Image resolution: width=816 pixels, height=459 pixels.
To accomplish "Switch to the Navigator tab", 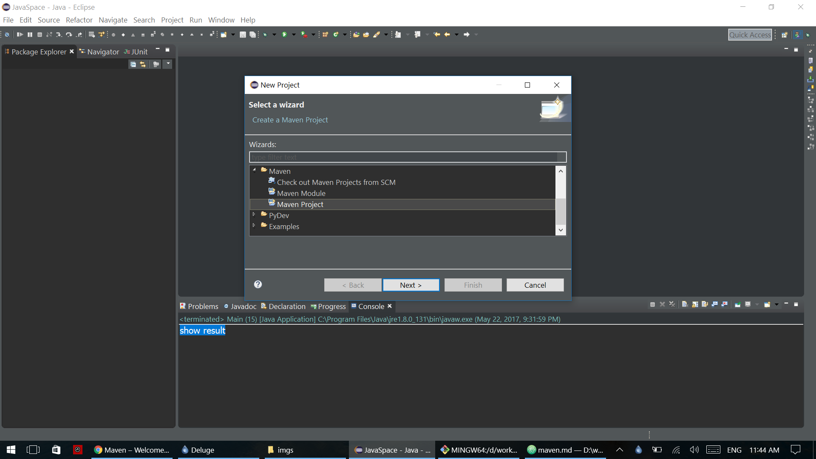I will [99, 52].
